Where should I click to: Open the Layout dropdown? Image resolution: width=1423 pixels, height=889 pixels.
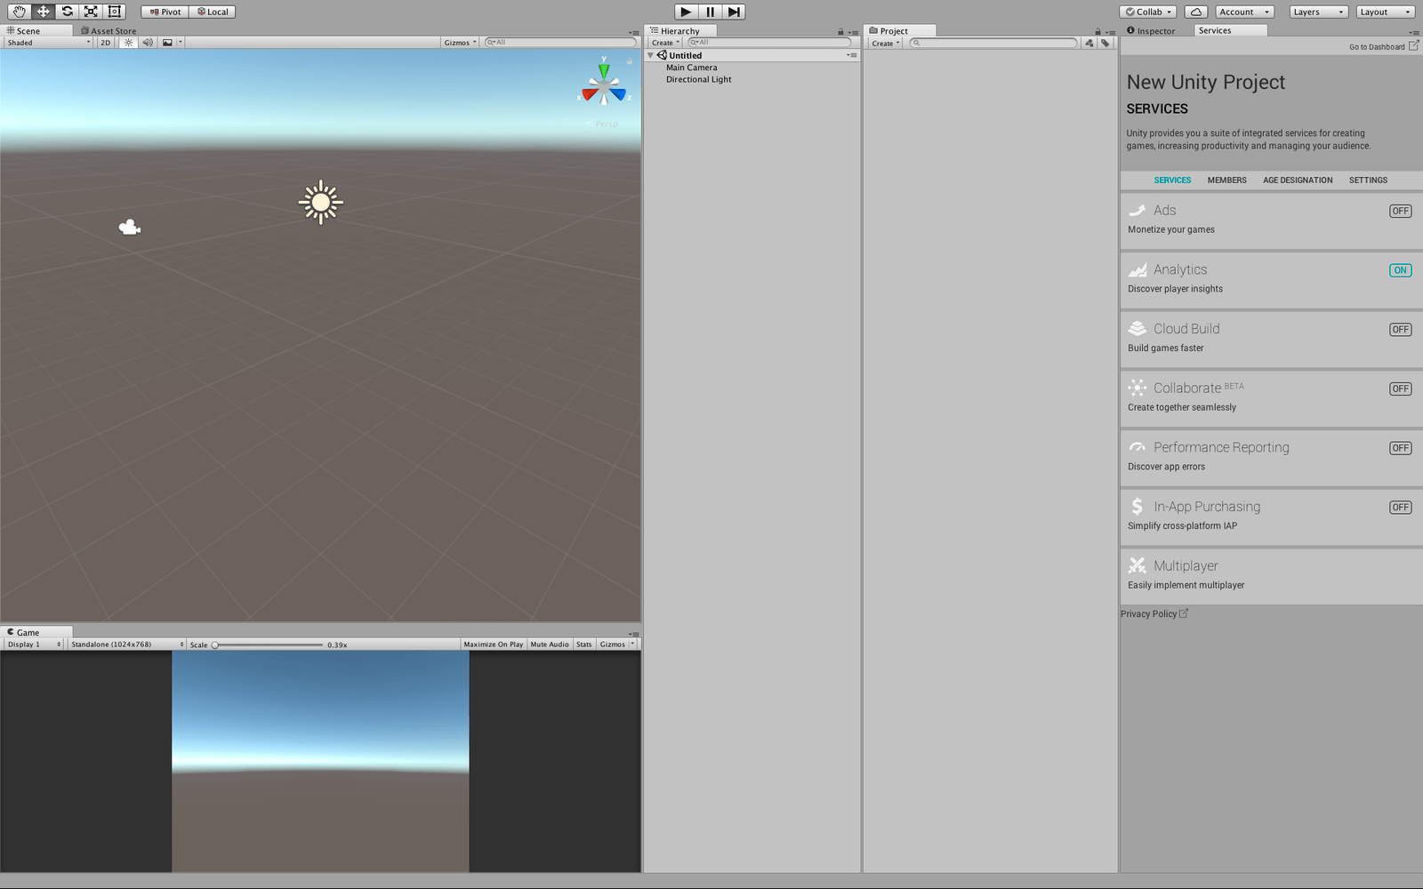coord(1385,12)
